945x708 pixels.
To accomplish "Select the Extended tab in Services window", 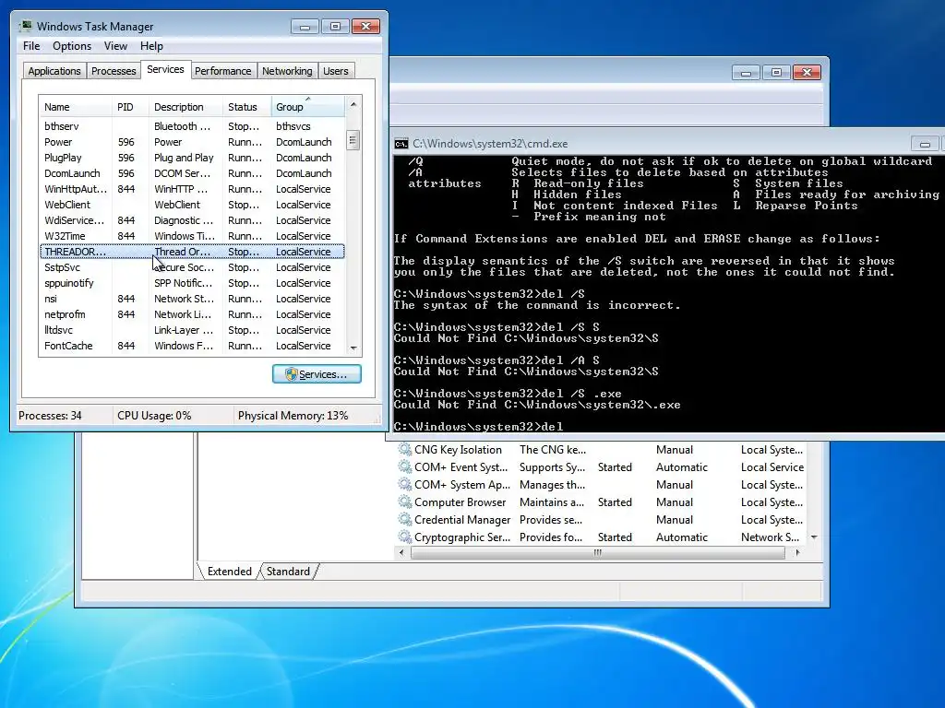I will (229, 572).
